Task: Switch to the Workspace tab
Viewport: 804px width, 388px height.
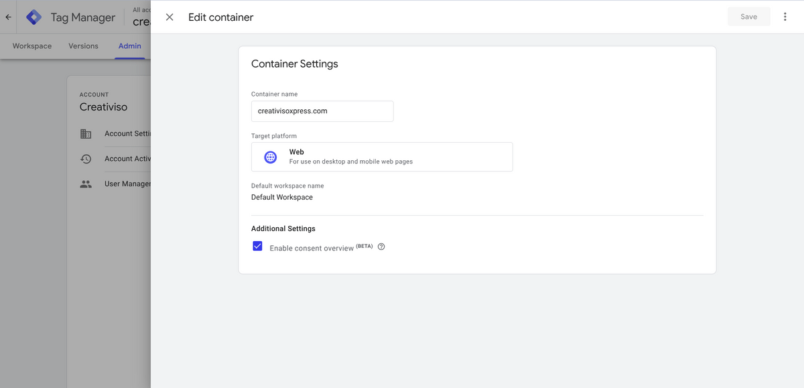Action: [x=31, y=46]
